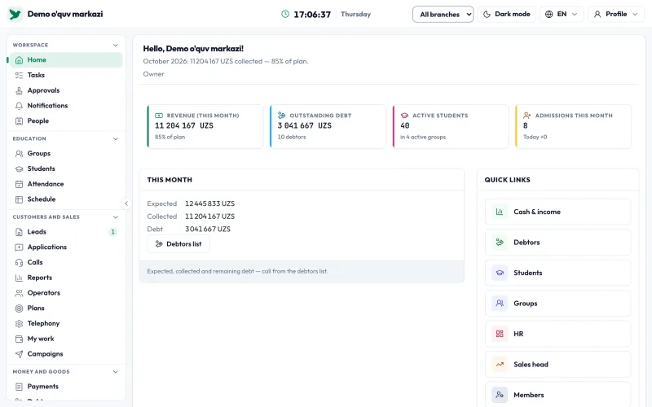Viewport: 652px width, 407px height.
Task: Click the Attendance calendar icon
Action: 19,184
